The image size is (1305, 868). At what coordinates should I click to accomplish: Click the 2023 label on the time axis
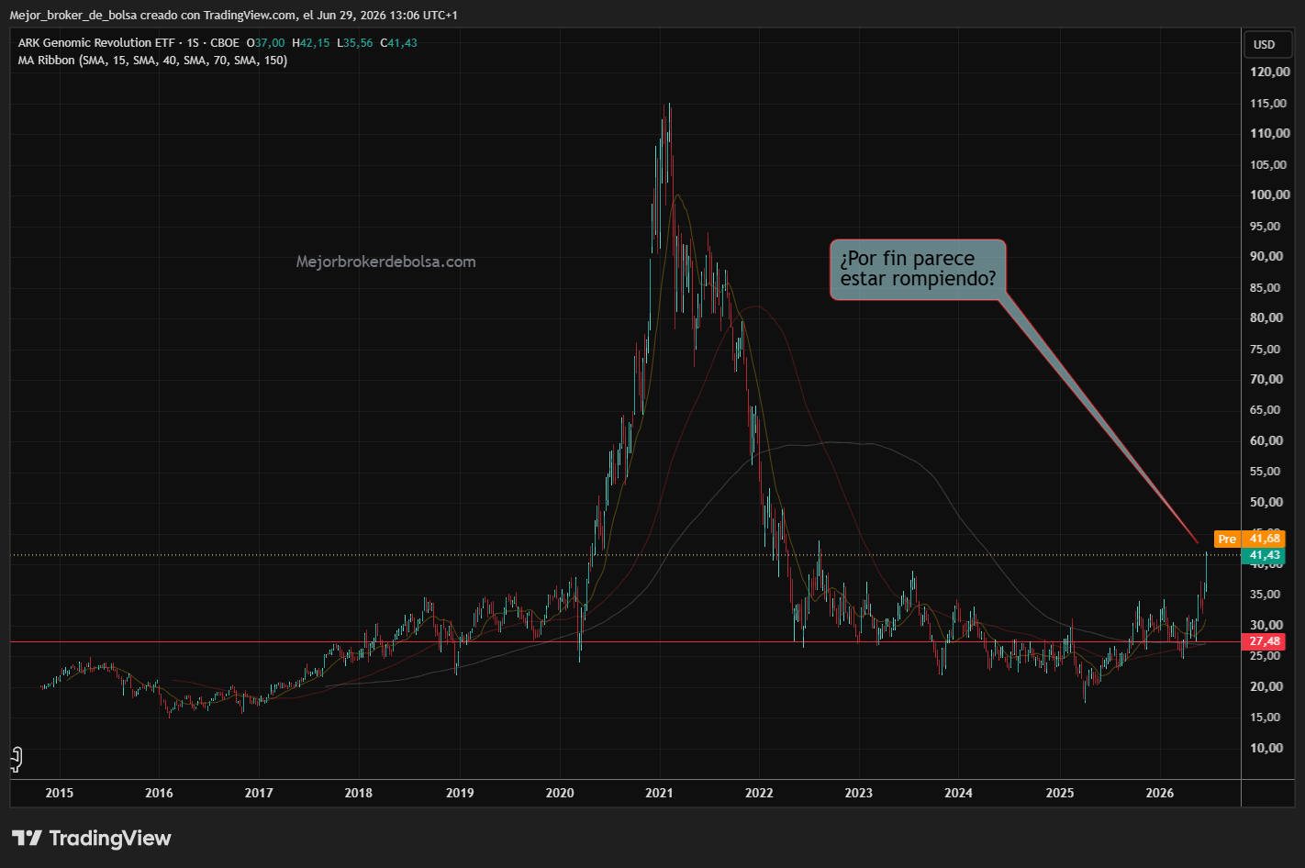point(859,793)
